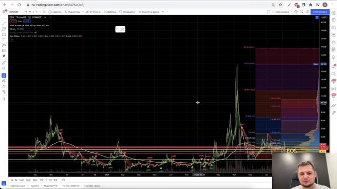Screen dimensions: 337x189
Task: Click the blue square button above price scale
Action: [317, 17]
